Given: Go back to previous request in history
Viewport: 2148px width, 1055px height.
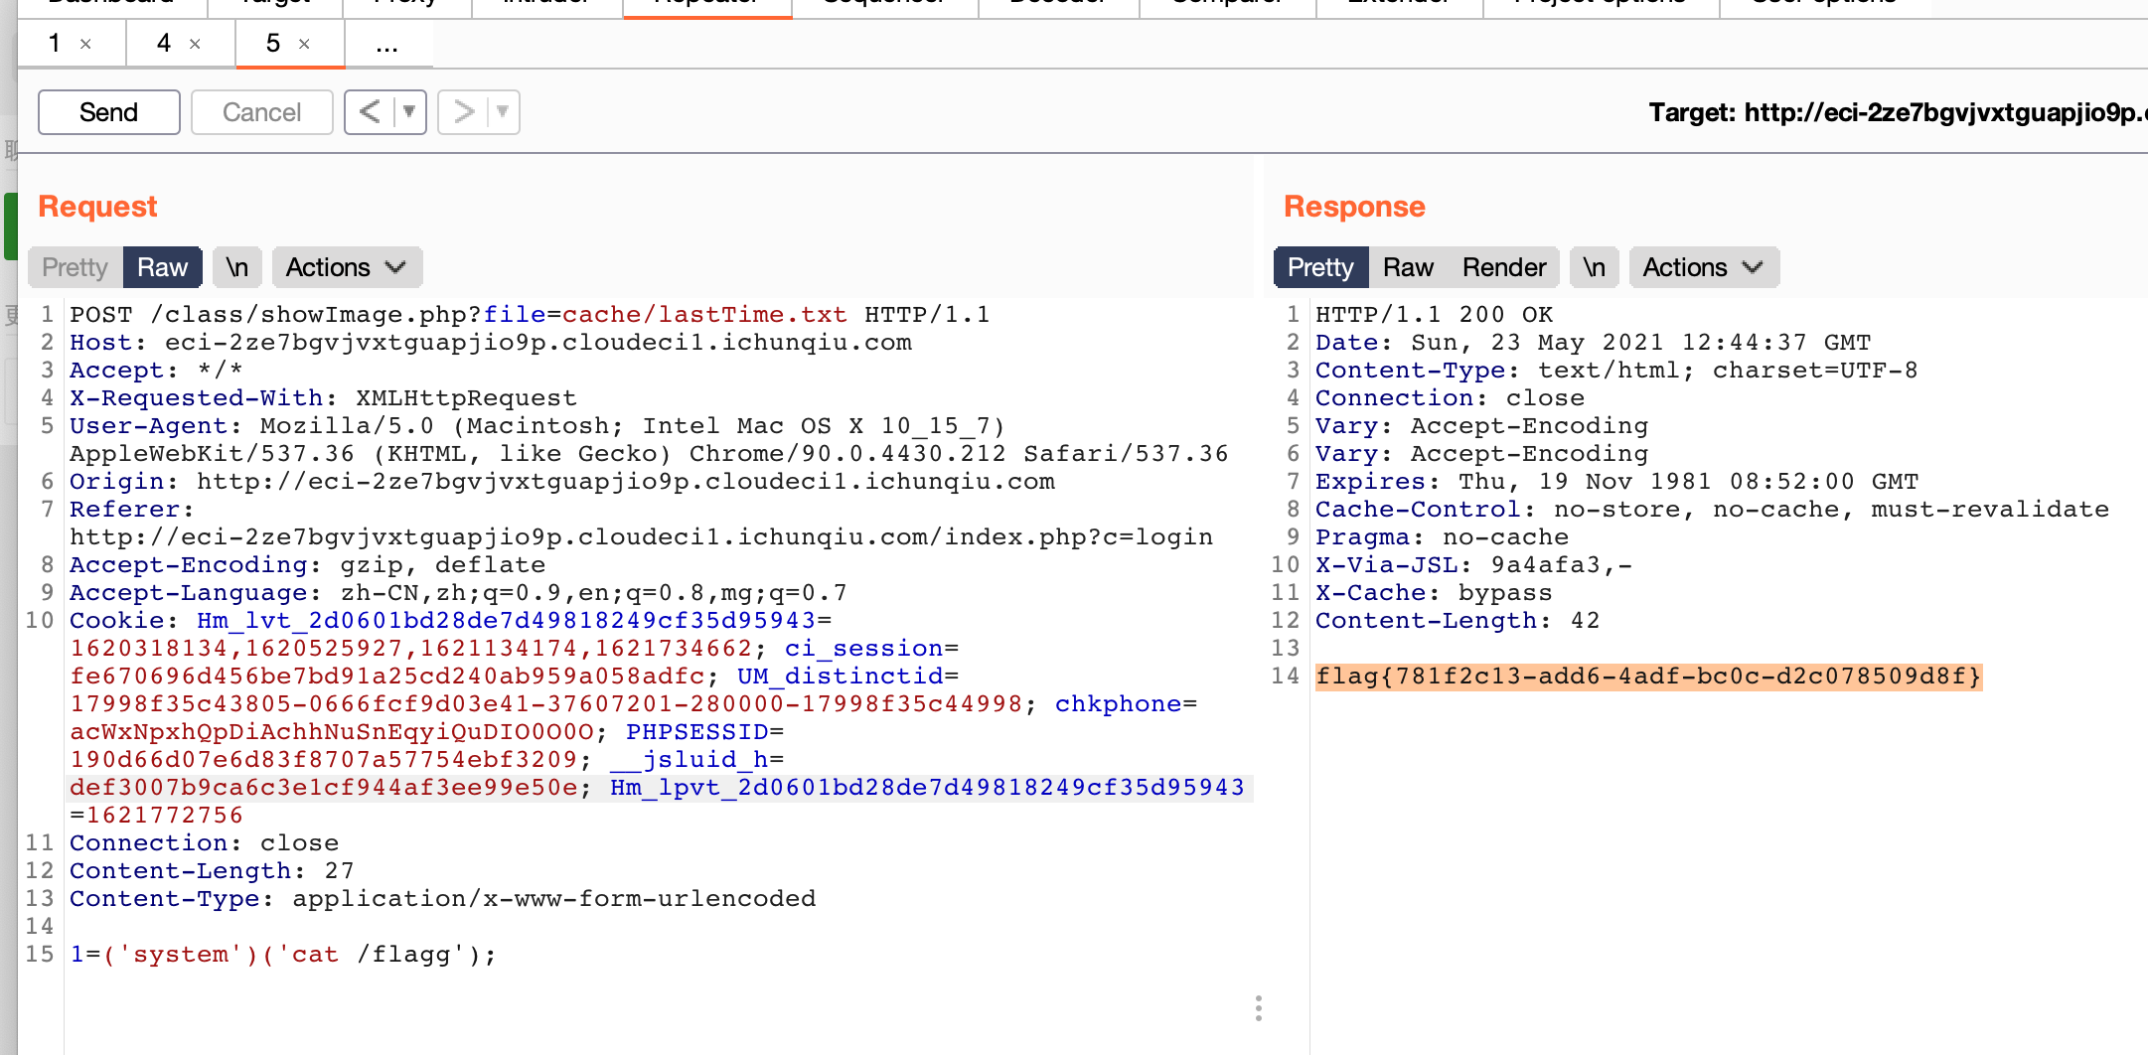Looking at the screenshot, I should (x=370, y=112).
